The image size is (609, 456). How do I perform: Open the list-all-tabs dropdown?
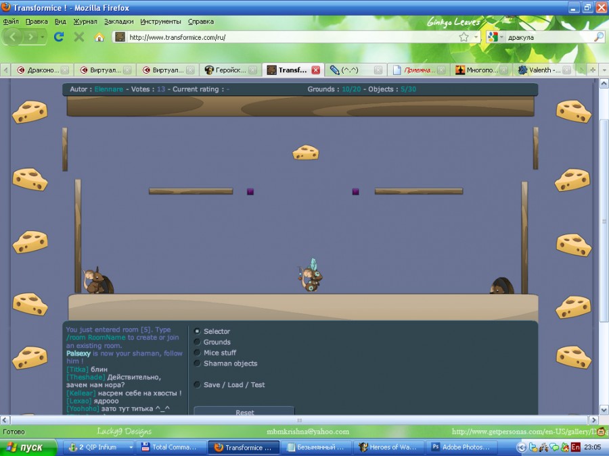(x=604, y=70)
